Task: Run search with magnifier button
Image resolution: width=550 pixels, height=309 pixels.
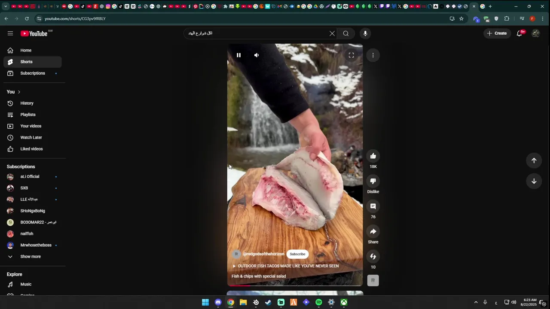Action: pos(346,33)
